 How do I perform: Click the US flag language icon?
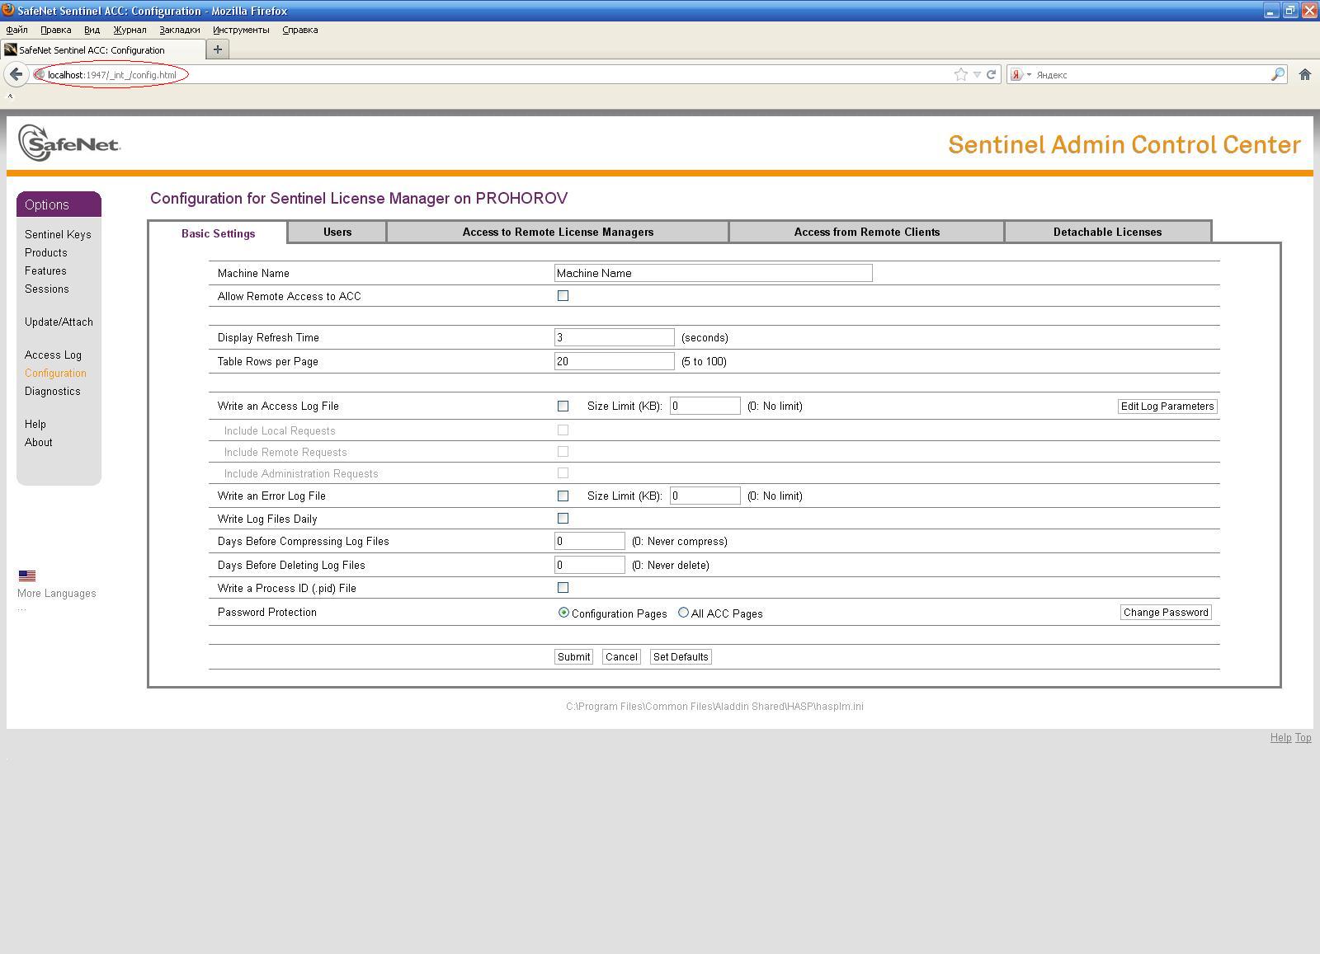click(27, 576)
